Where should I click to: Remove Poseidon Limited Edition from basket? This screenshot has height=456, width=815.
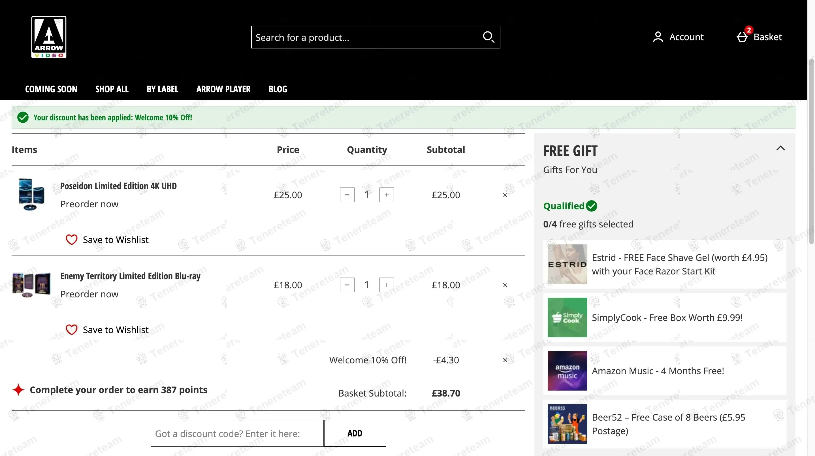pos(505,195)
